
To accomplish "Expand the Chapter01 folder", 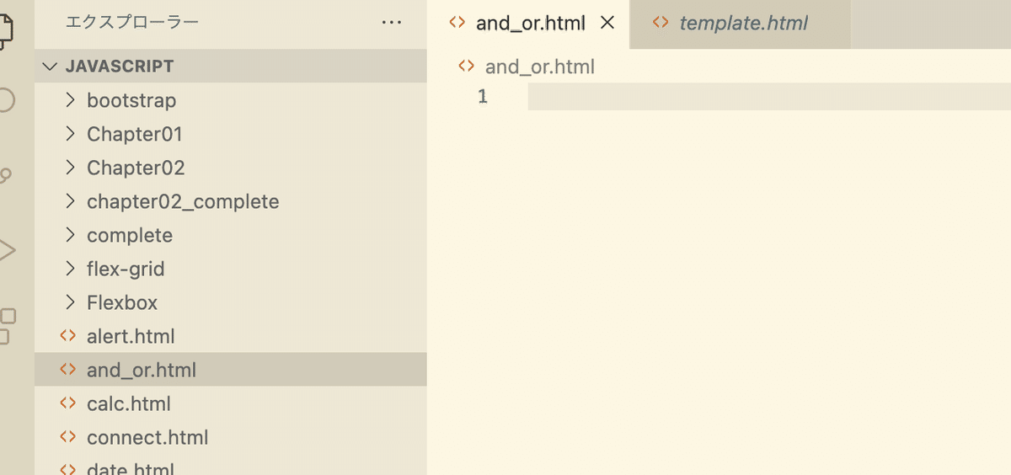I will [x=71, y=134].
